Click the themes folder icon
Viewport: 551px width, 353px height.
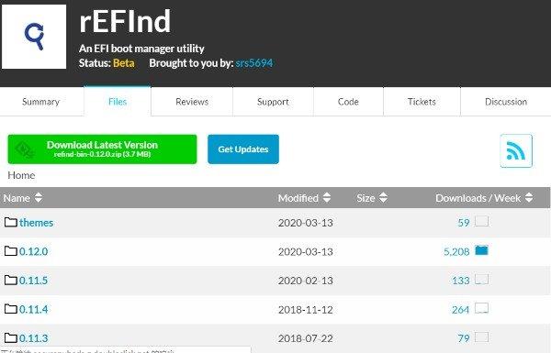coord(11,222)
